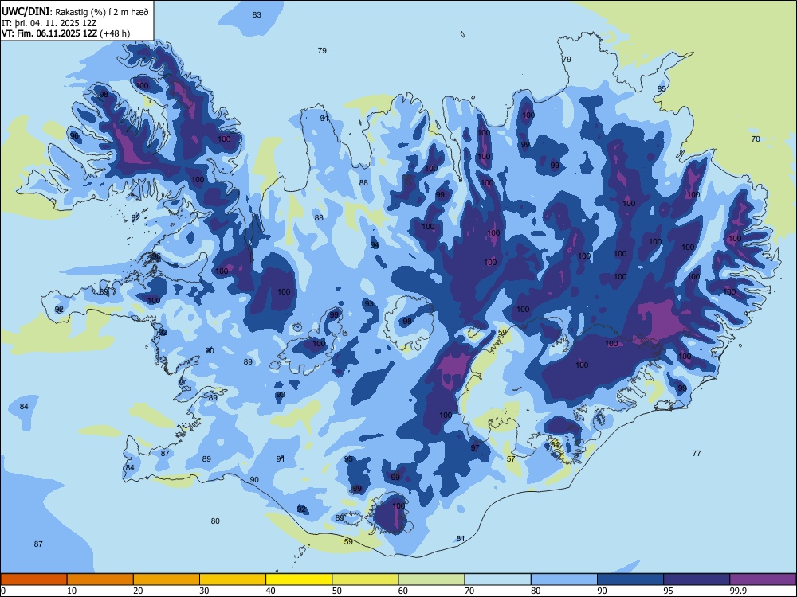This screenshot has width=797, height=597.
Task: Choose the 30–40 golden legend swatch
Action: point(233,579)
